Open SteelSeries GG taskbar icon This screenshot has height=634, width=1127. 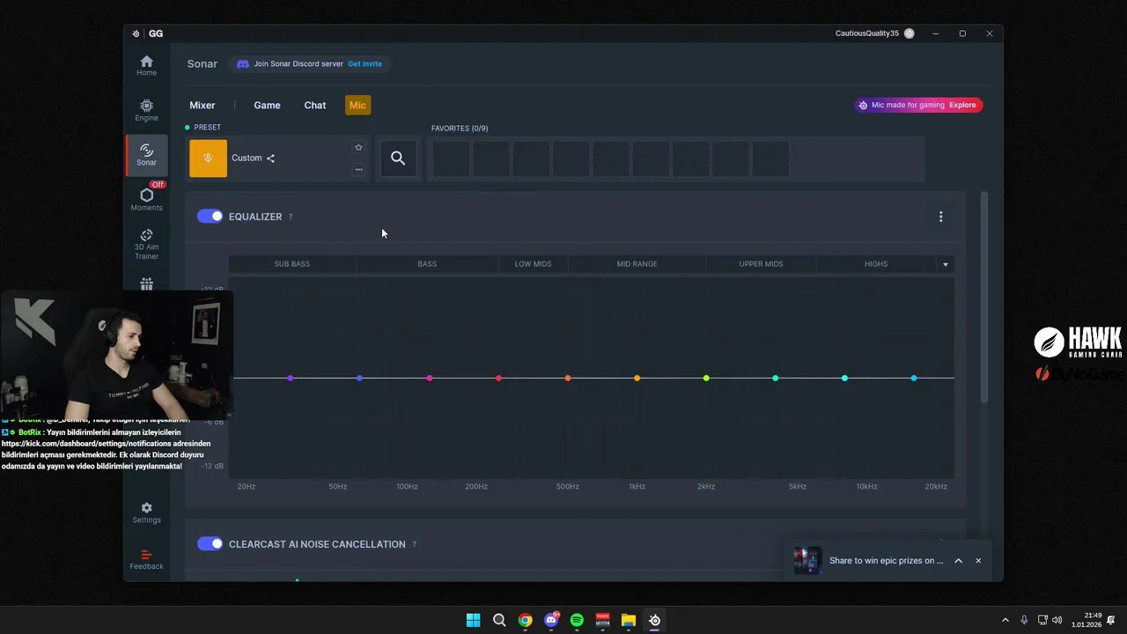pyautogui.click(x=654, y=620)
